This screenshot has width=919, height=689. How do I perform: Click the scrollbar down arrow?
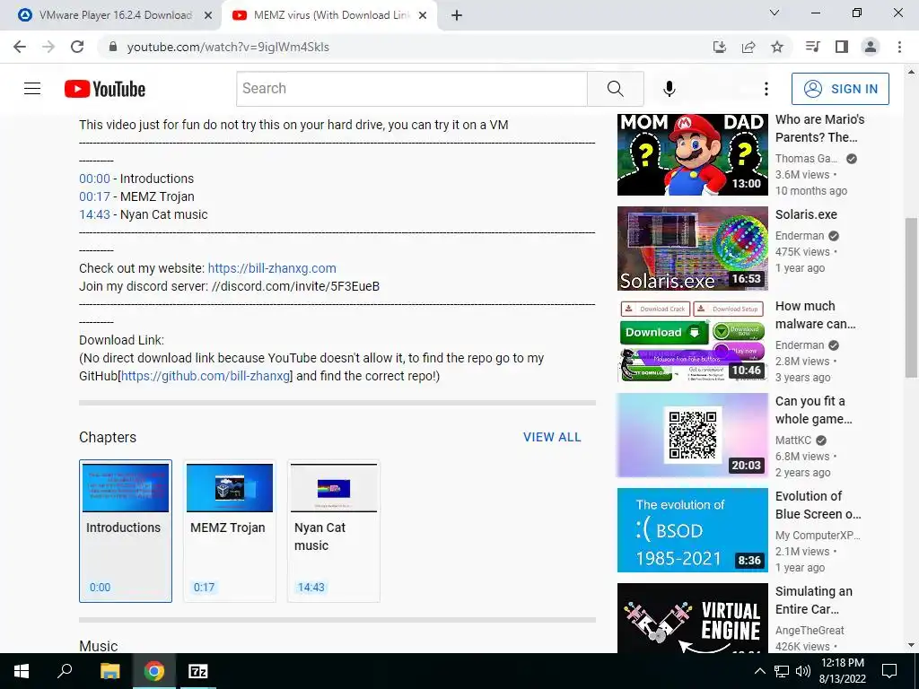[911, 646]
